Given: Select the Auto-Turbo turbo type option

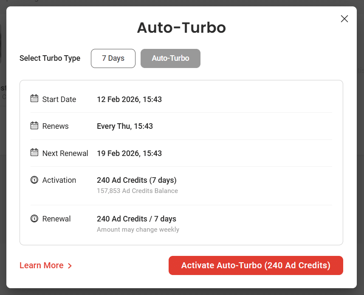Looking at the screenshot, I should pyautogui.click(x=170, y=59).
